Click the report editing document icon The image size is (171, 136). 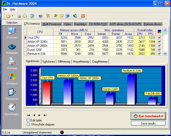tap(32, 16)
